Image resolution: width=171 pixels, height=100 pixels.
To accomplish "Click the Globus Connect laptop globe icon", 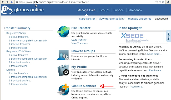I will click(x=63, y=90).
